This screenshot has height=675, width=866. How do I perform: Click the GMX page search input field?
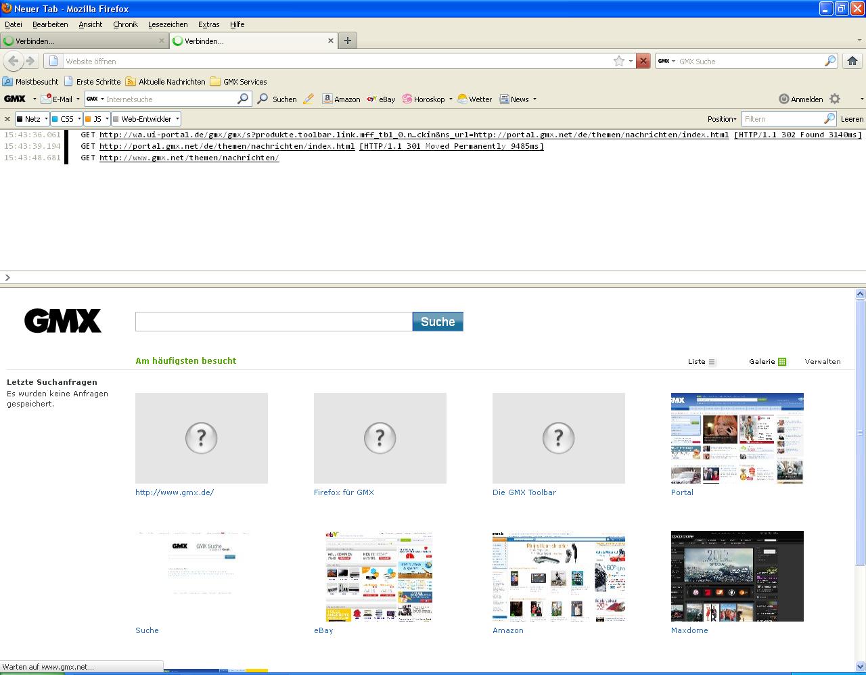coord(274,322)
